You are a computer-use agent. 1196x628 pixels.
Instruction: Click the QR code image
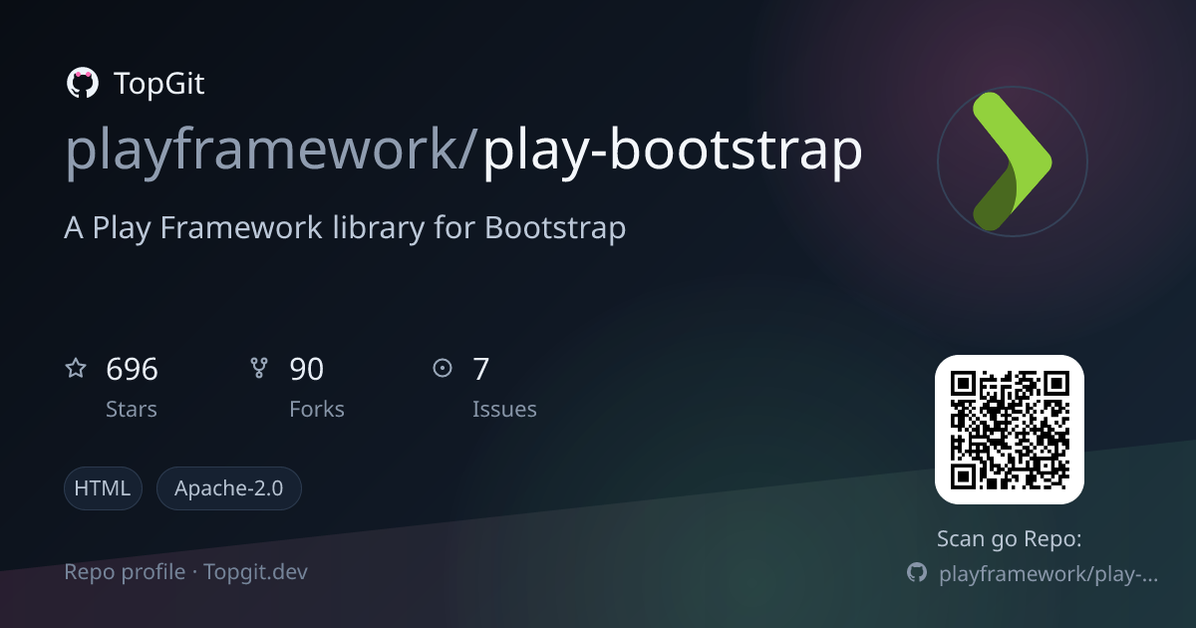point(1009,430)
